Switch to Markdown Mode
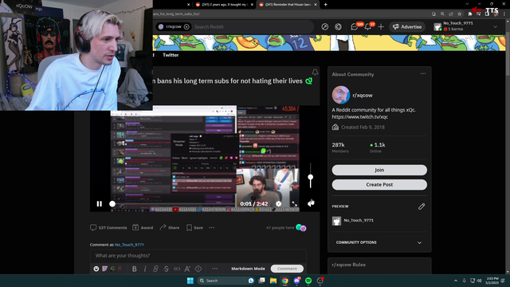 click(x=248, y=269)
